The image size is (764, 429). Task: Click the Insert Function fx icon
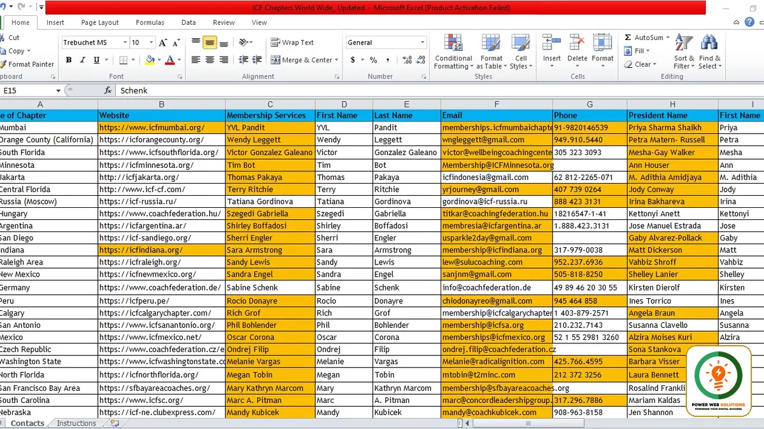point(108,91)
